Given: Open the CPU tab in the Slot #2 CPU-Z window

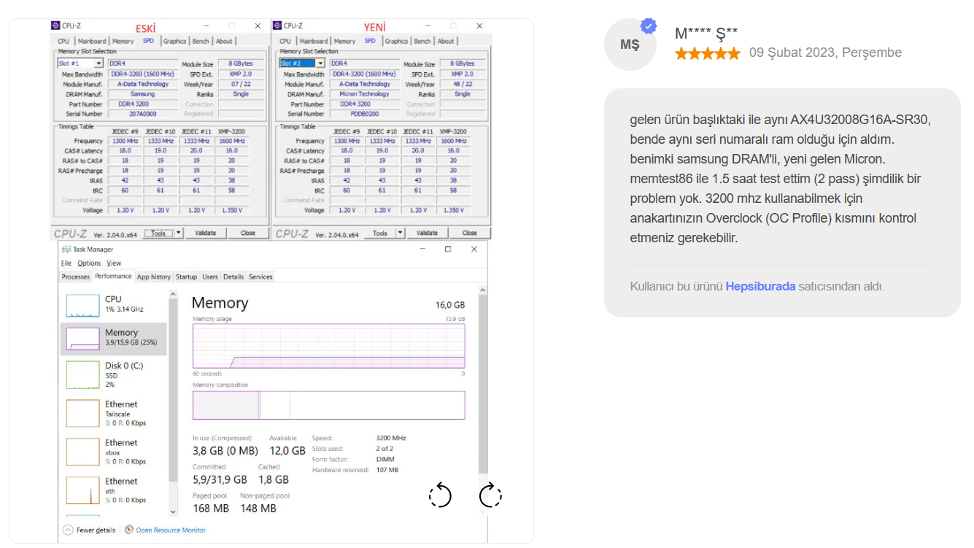Looking at the screenshot, I should coord(285,42).
